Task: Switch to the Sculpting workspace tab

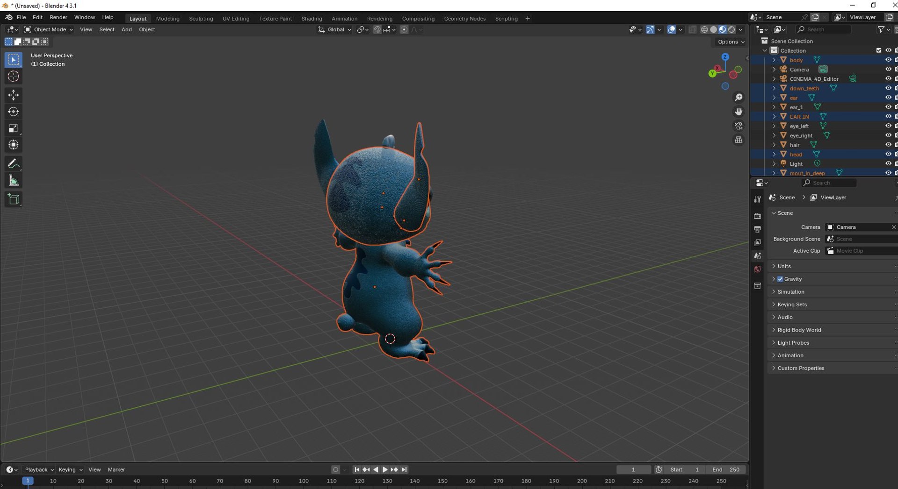Action: (201, 19)
